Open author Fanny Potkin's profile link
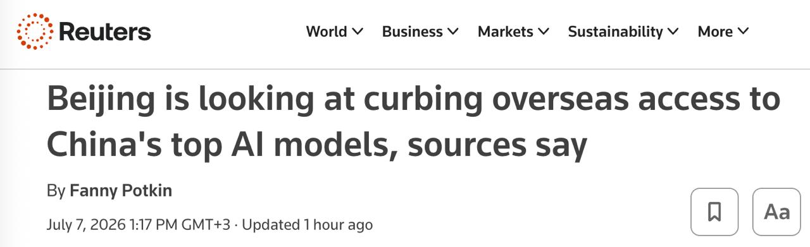This screenshot has width=810, height=247. click(x=121, y=190)
